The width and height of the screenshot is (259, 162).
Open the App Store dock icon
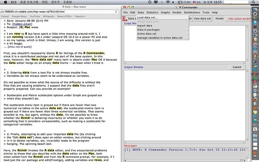[x=255, y=22]
